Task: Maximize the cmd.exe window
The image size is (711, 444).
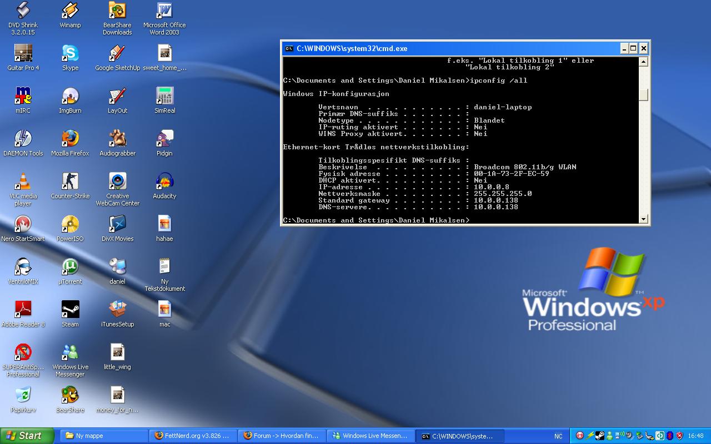Action: pos(633,48)
